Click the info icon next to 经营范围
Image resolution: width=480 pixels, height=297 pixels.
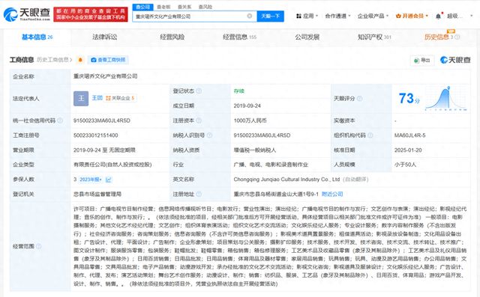tap(38, 246)
